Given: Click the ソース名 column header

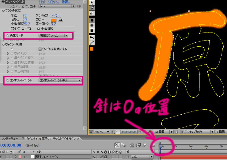Looking at the screenshot, I should click(x=36, y=152).
